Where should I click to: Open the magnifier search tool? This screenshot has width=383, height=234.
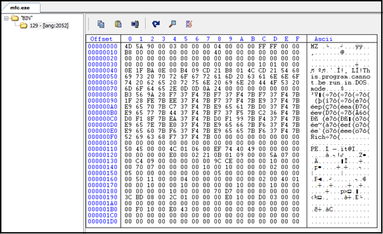(172, 24)
